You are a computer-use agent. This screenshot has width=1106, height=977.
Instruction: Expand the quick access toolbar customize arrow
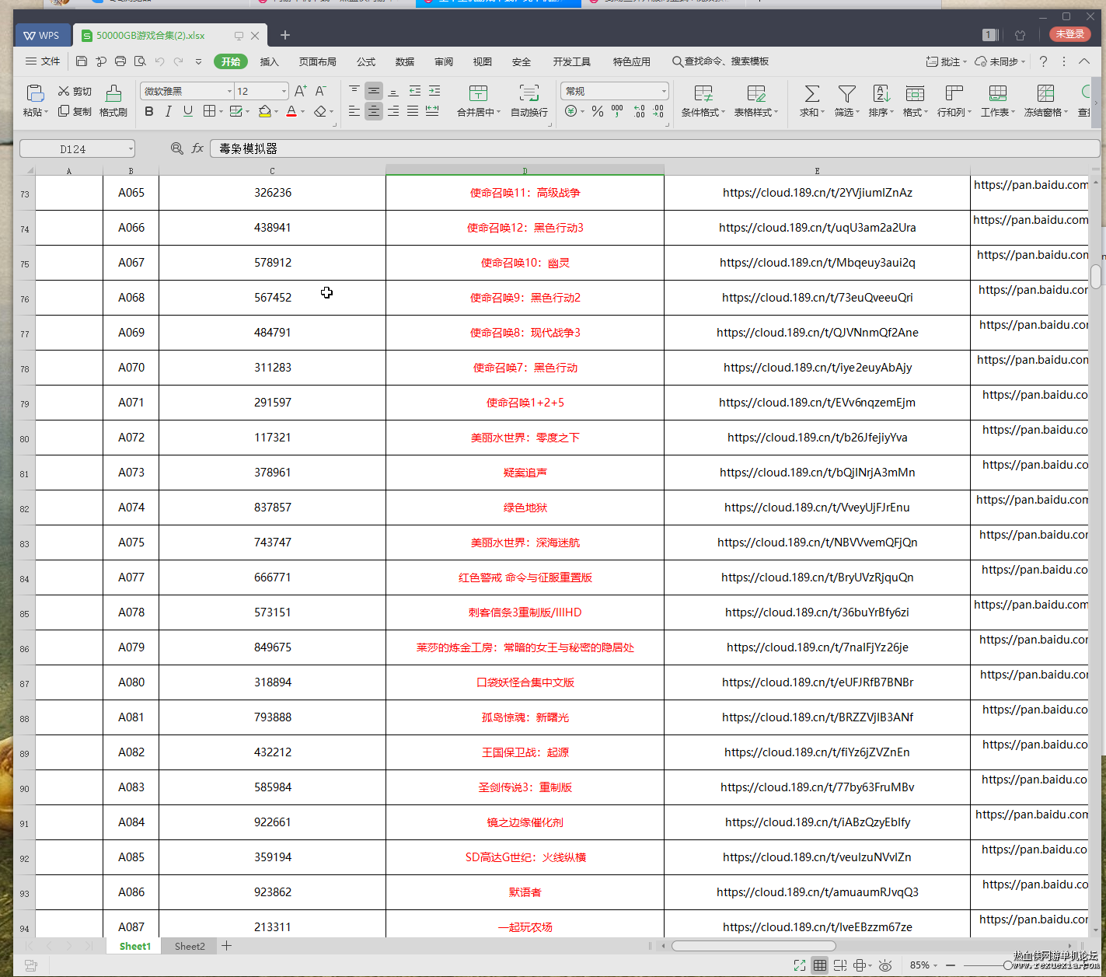[198, 61]
